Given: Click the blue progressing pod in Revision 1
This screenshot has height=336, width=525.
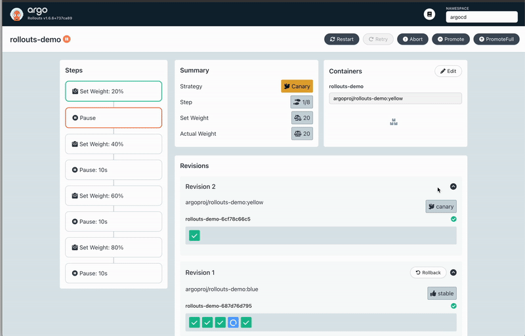Looking at the screenshot, I should click(x=233, y=322).
